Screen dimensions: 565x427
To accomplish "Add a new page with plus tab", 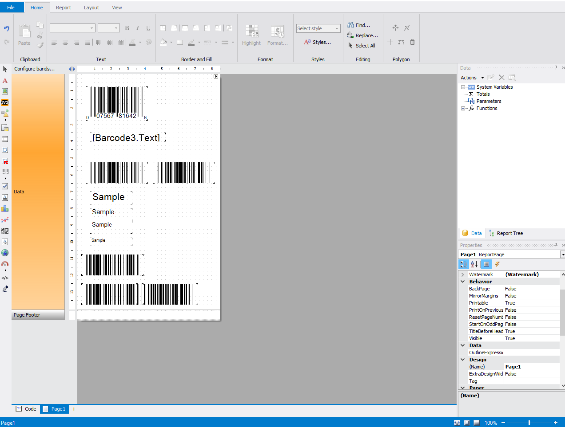I will coord(74,409).
